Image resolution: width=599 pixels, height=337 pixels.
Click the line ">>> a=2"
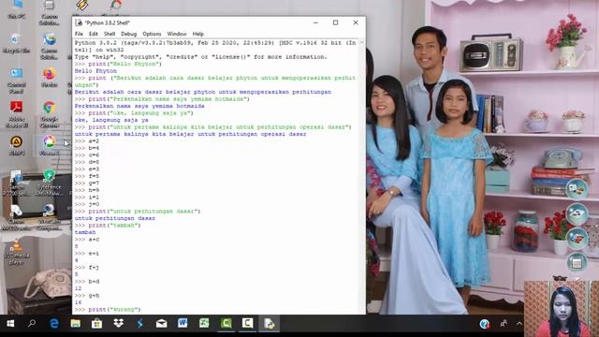click(87, 141)
